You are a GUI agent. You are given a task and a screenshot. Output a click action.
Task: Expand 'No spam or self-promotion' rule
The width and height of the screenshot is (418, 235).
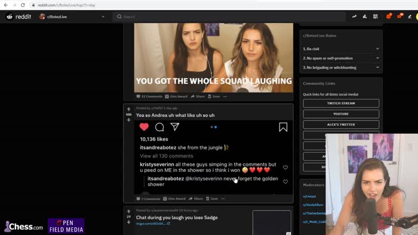(341, 58)
